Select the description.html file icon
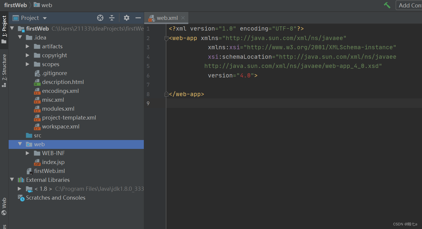The width and height of the screenshot is (422, 229). [x=37, y=82]
